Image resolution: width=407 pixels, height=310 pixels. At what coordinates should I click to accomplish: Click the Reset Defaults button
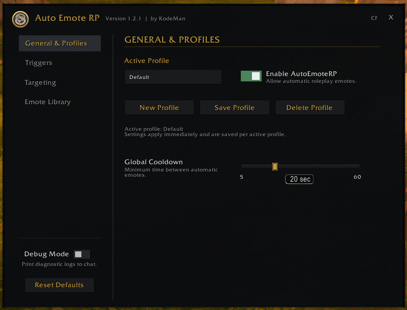click(59, 285)
